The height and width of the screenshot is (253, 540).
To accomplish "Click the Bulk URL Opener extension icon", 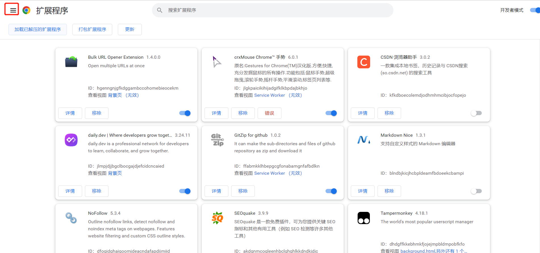I will pyautogui.click(x=71, y=62).
